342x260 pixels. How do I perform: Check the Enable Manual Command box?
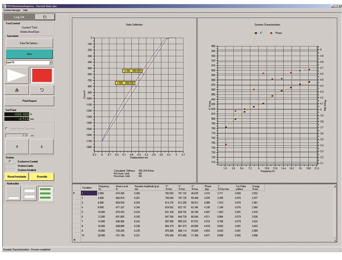(x=7, y=129)
